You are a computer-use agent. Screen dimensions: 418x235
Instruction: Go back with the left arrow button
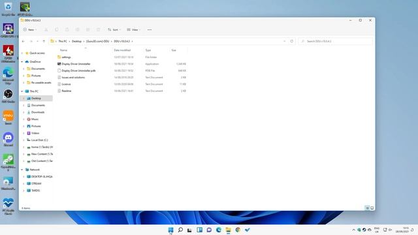click(x=24, y=41)
